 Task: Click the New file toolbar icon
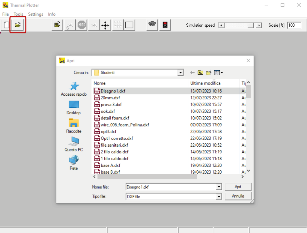pyautogui.click(x=6, y=25)
